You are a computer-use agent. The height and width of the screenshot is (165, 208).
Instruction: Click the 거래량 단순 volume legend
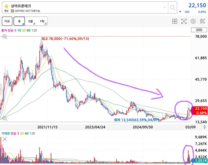9,133
